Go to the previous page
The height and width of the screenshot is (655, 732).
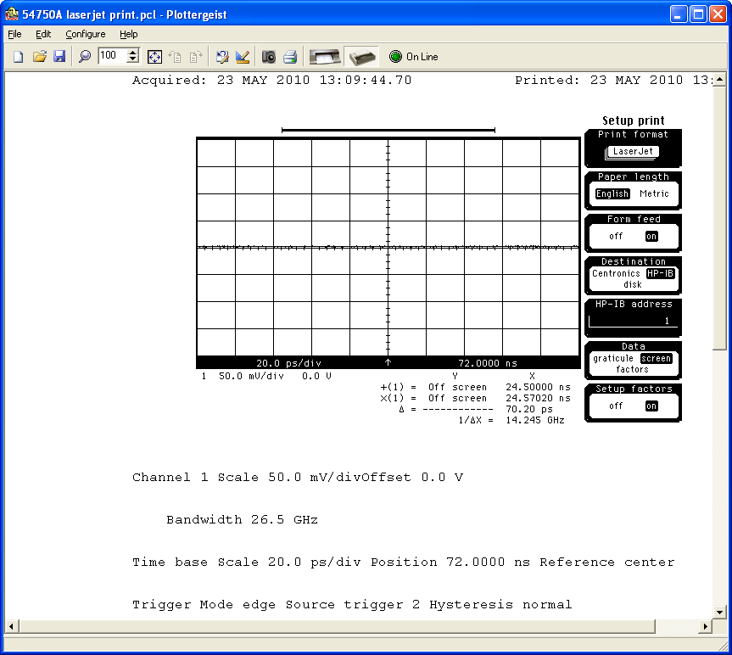coord(175,56)
